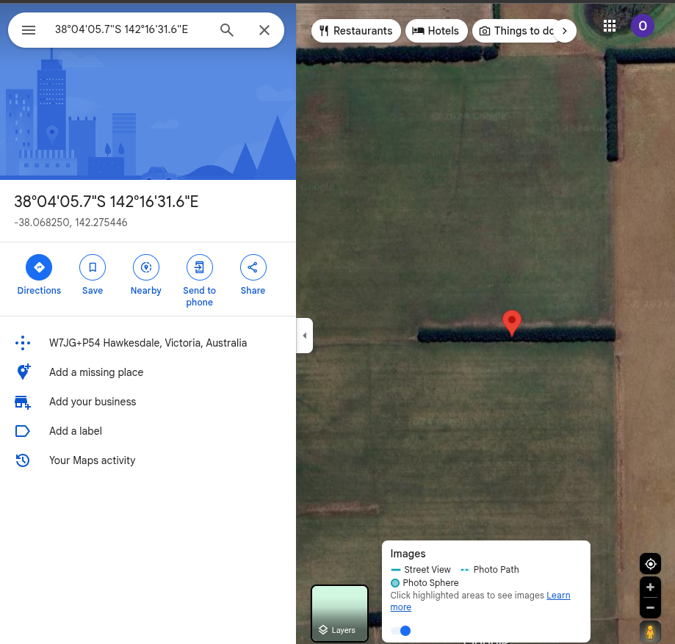Click the Photo Path legend entry
675x644 pixels.
pyautogui.click(x=490, y=570)
